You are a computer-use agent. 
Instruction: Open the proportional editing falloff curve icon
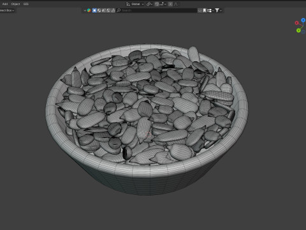point(176,4)
